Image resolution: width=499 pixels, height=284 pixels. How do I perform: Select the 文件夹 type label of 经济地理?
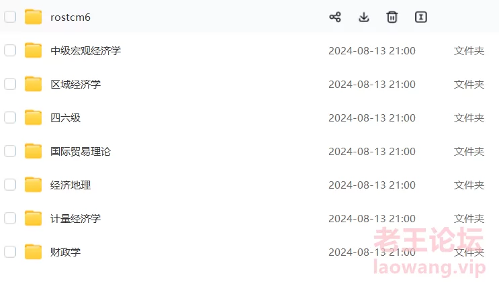click(469, 185)
